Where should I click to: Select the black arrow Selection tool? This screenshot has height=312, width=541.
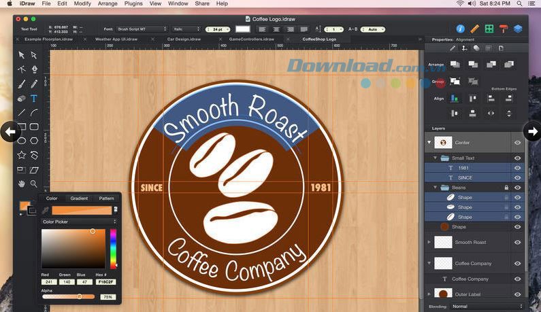21,55
